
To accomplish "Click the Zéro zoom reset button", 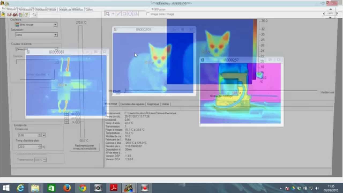I will (330, 13).
